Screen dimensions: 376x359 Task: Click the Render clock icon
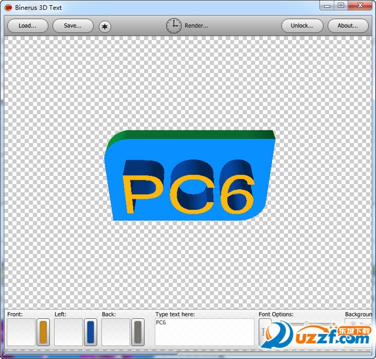(174, 26)
